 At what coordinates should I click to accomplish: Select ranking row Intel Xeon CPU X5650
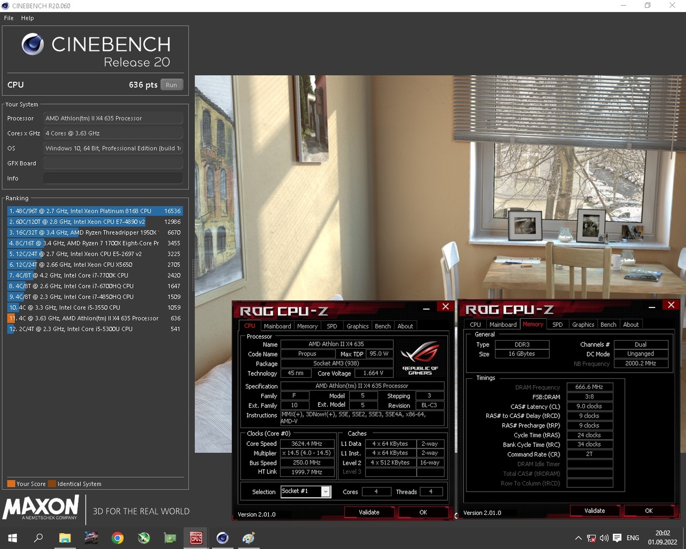click(x=95, y=264)
